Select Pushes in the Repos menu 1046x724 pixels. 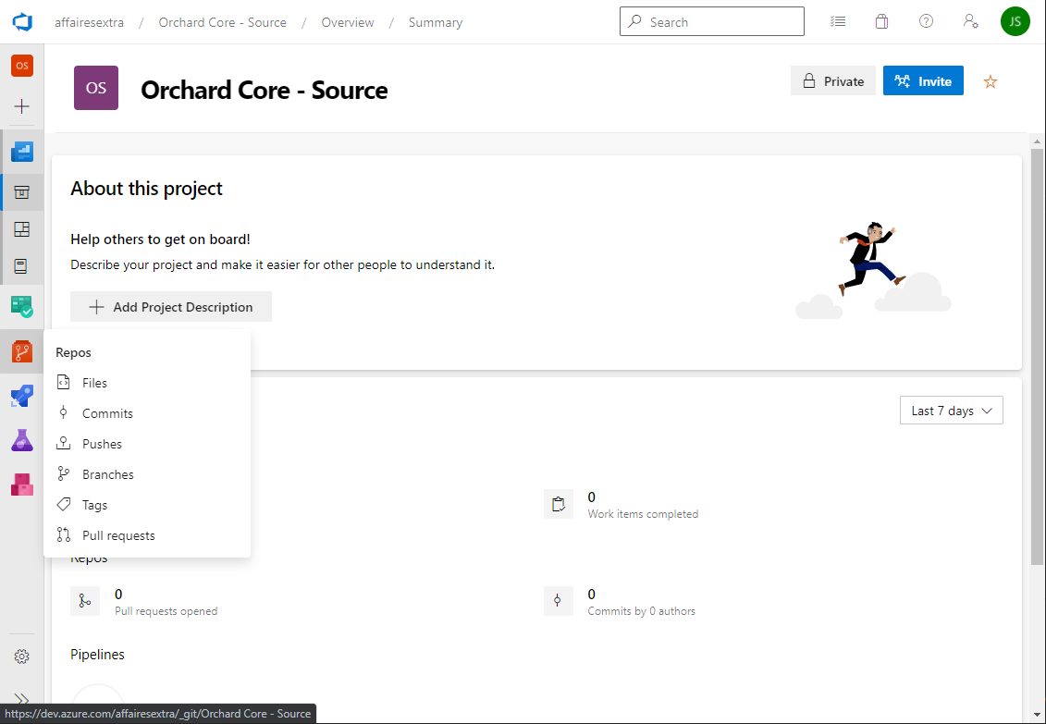point(147,444)
